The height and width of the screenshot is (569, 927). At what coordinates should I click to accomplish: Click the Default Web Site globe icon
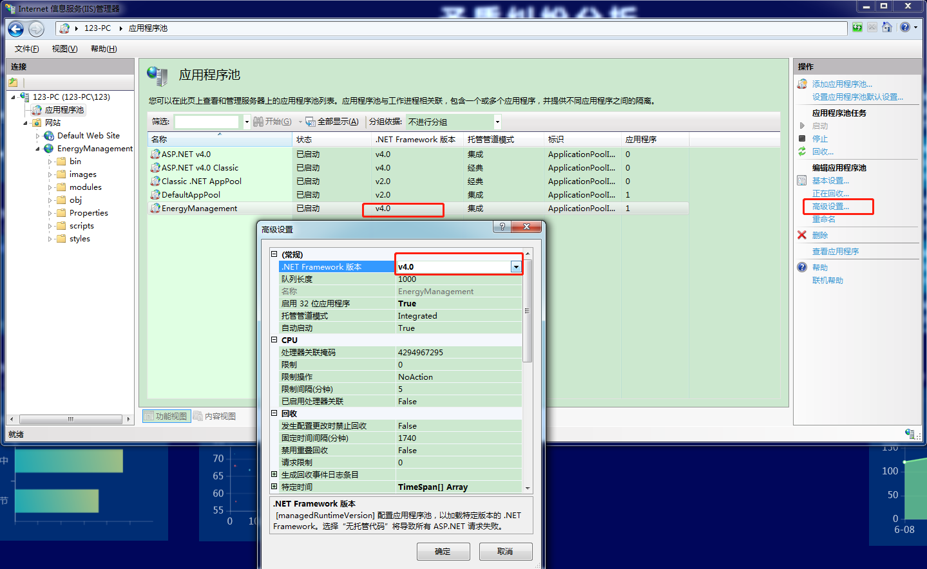tap(49, 136)
